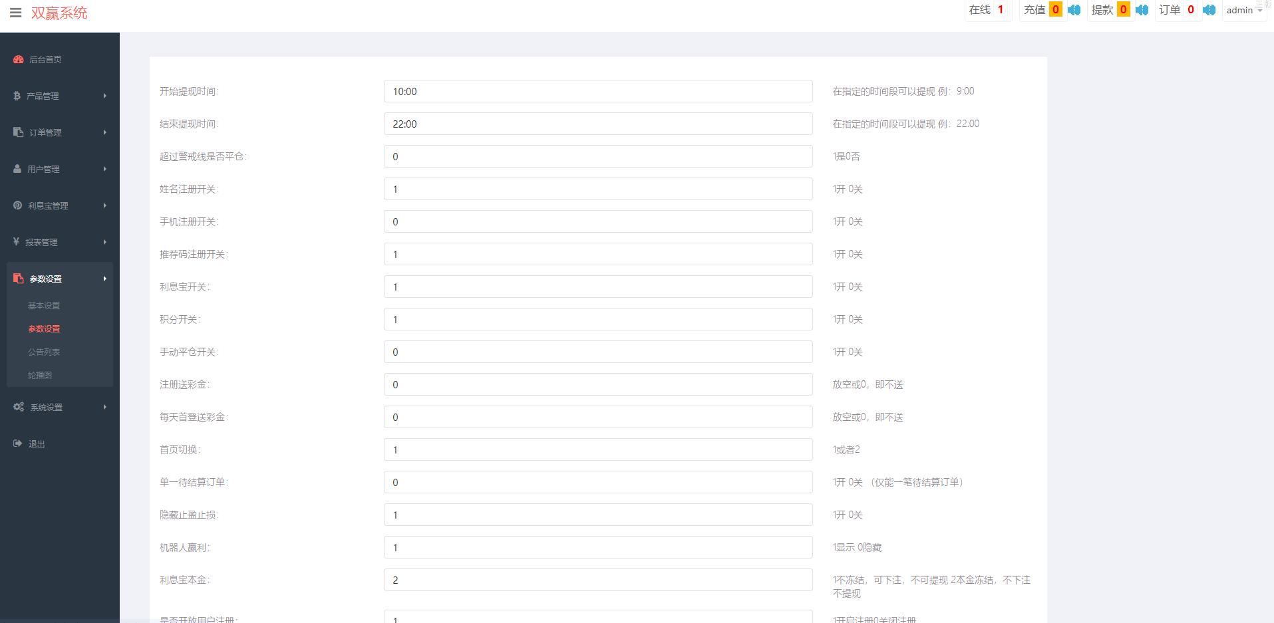Go to 轮播图 submenu page
The height and width of the screenshot is (623, 1274).
(40, 375)
